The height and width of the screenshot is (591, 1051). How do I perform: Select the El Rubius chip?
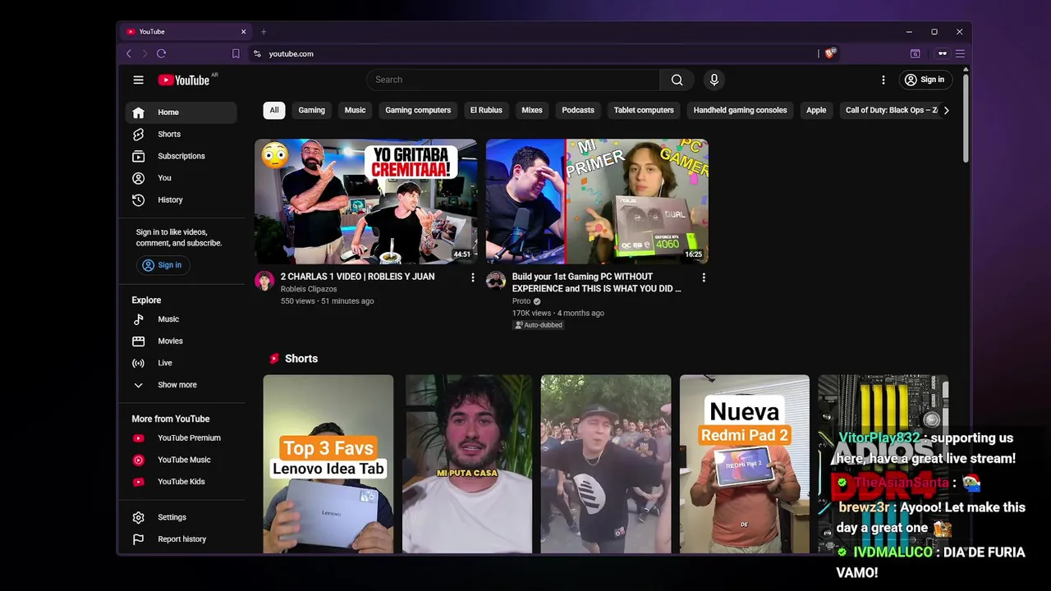pos(486,110)
